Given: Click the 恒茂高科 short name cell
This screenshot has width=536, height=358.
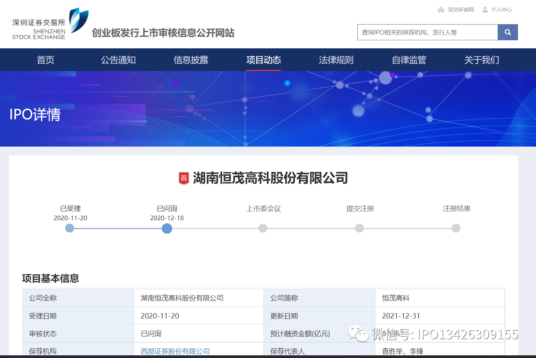Looking at the screenshot, I should (440, 298).
